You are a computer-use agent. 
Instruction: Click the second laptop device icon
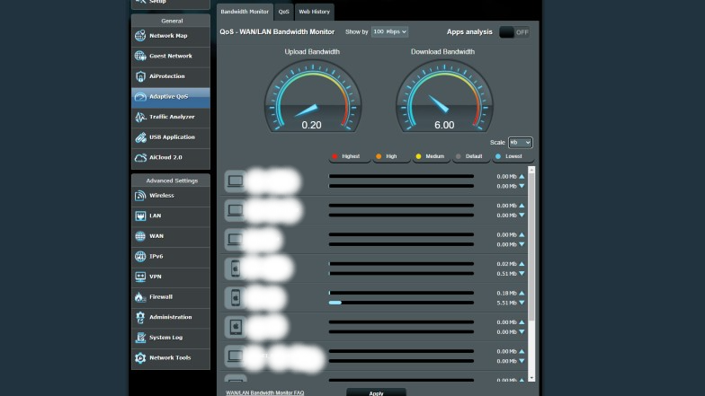click(236, 210)
